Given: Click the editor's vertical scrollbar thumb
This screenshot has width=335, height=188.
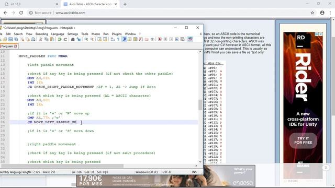Looking at the screenshot, I should (200, 104).
